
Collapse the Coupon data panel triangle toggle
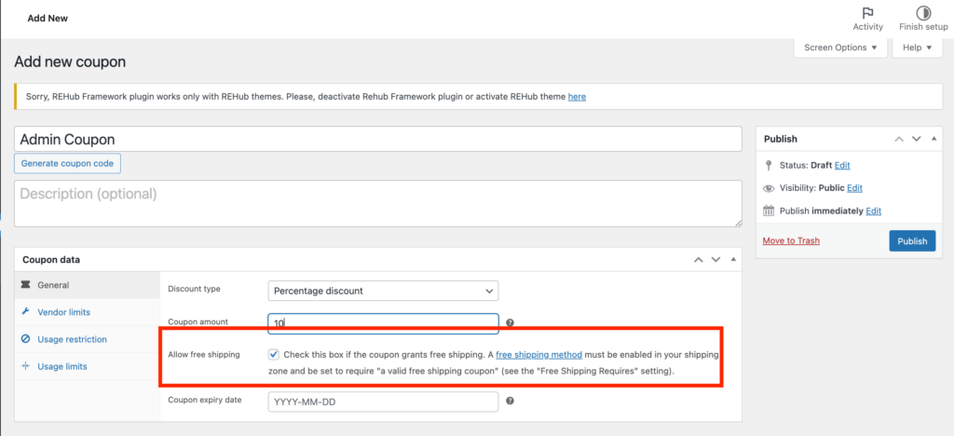tap(734, 260)
